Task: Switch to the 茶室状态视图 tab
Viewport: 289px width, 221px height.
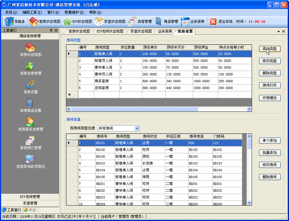Action: (x=141, y=31)
